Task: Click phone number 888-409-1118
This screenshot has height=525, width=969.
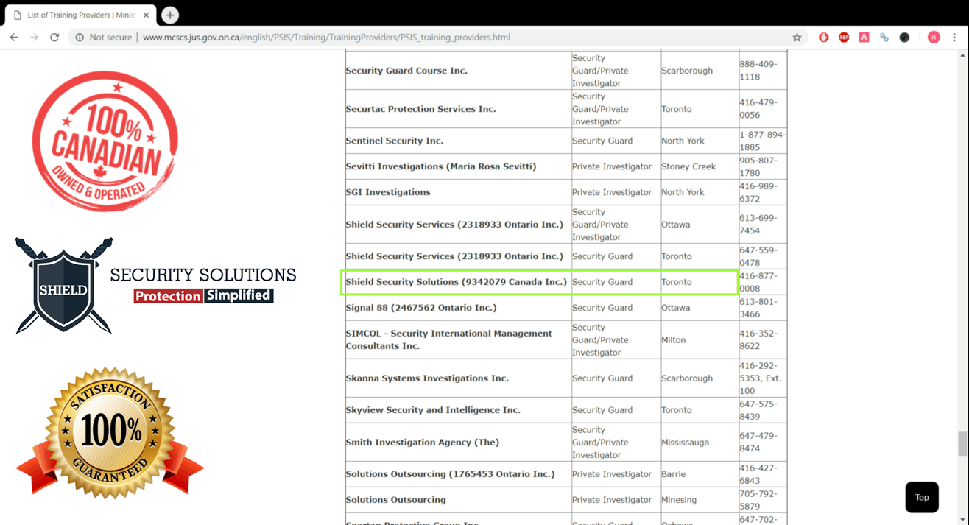Action: coord(758,71)
